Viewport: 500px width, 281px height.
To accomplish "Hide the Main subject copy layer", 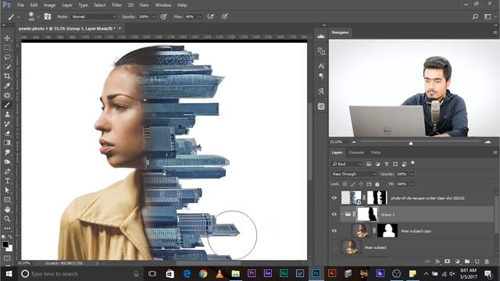I will (334, 231).
